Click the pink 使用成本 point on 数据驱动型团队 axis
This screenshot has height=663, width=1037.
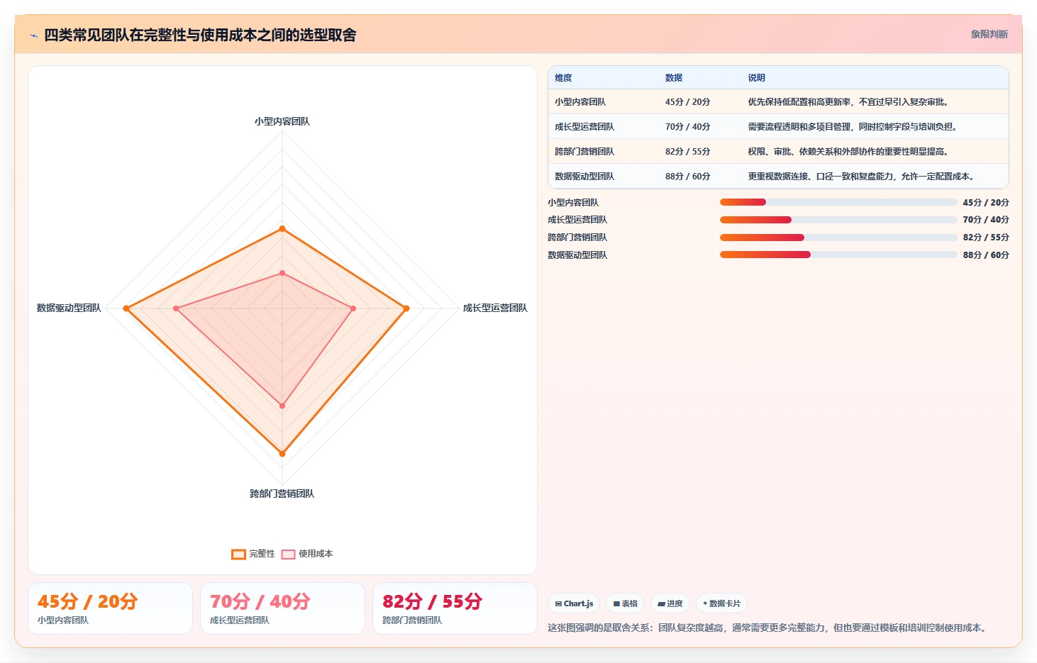(x=176, y=308)
